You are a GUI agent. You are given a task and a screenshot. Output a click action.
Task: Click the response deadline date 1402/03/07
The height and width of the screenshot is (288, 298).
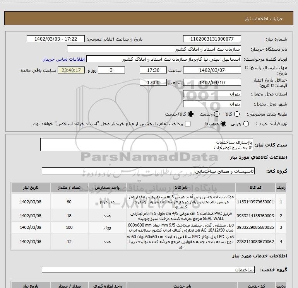212,70
